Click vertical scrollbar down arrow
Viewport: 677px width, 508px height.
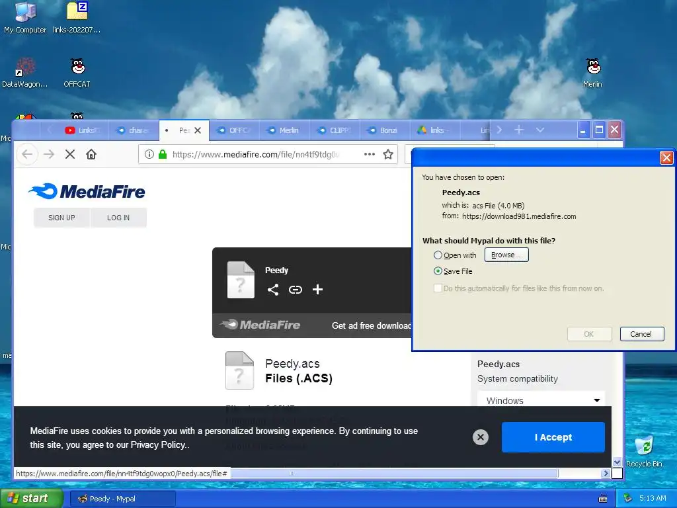pyautogui.click(x=617, y=462)
